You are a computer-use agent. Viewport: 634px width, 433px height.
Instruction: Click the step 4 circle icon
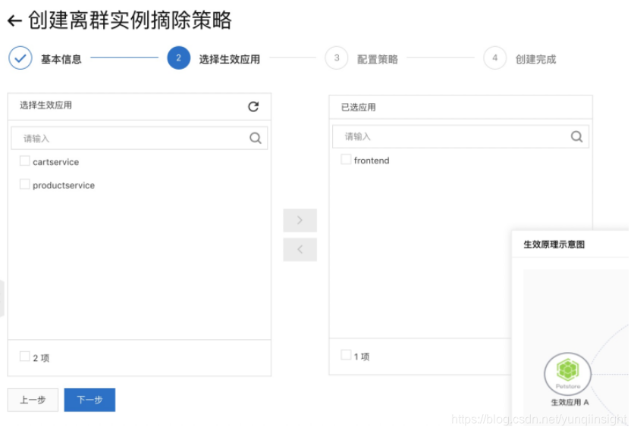pos(495,58)
